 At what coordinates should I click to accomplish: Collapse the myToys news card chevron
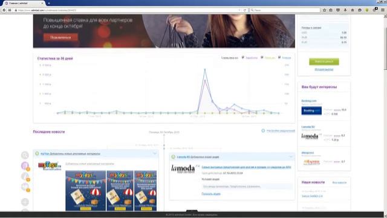click(x=155, y=153)
